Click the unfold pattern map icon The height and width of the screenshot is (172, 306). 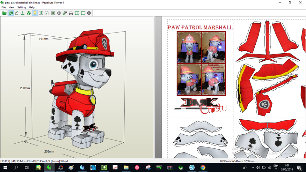[41, 13]
